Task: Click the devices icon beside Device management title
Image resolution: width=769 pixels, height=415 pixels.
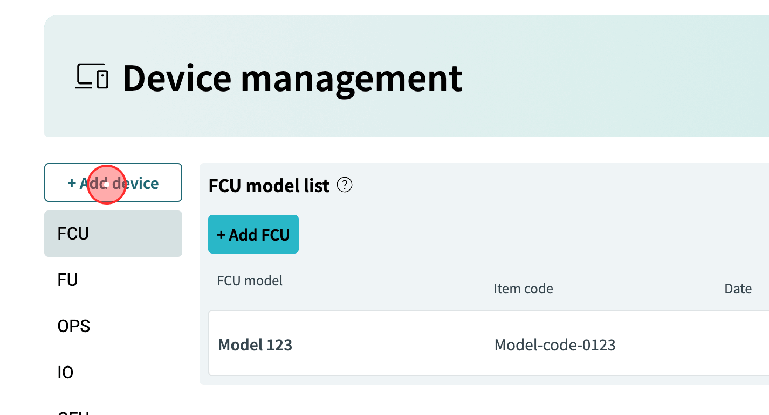Action: point(92,76)
